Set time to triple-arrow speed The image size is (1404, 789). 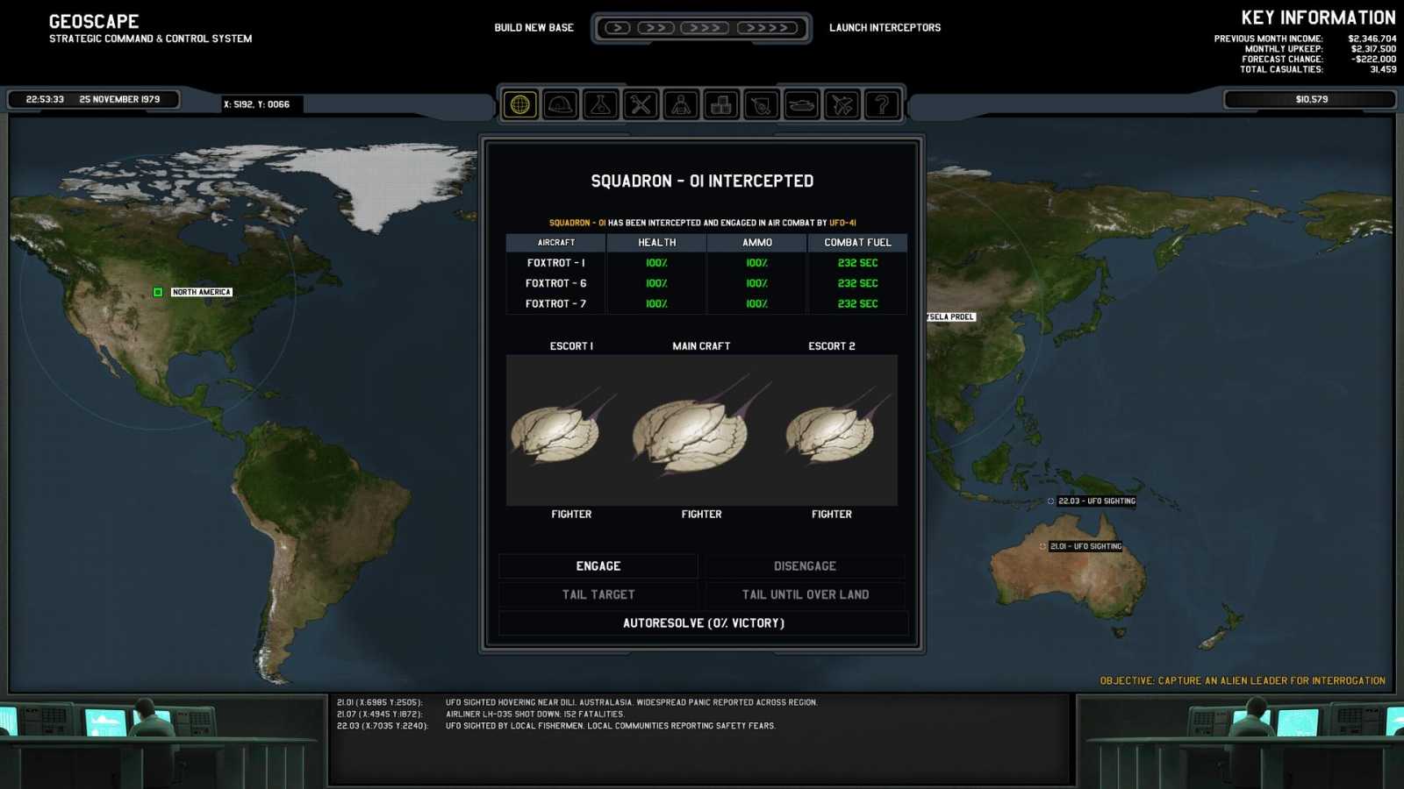coord(705,28)
